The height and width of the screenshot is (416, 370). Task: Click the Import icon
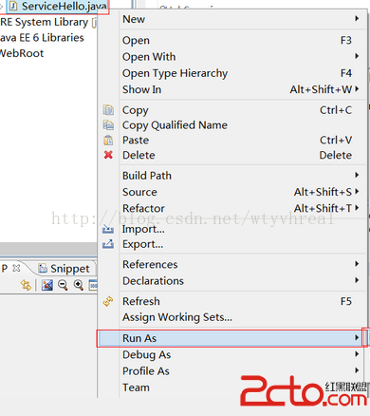coord(108,229)
